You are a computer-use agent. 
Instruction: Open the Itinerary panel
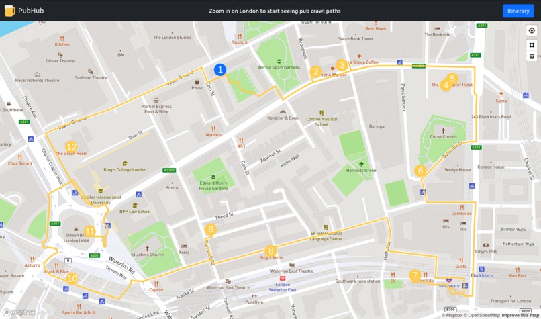(x=518, y=11)
